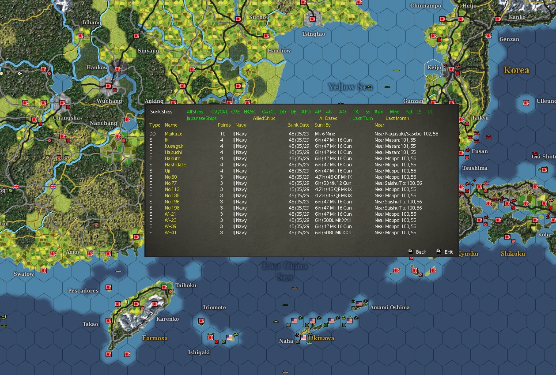Select the highlighted white hexagon at Keijo

coord(433,70)
